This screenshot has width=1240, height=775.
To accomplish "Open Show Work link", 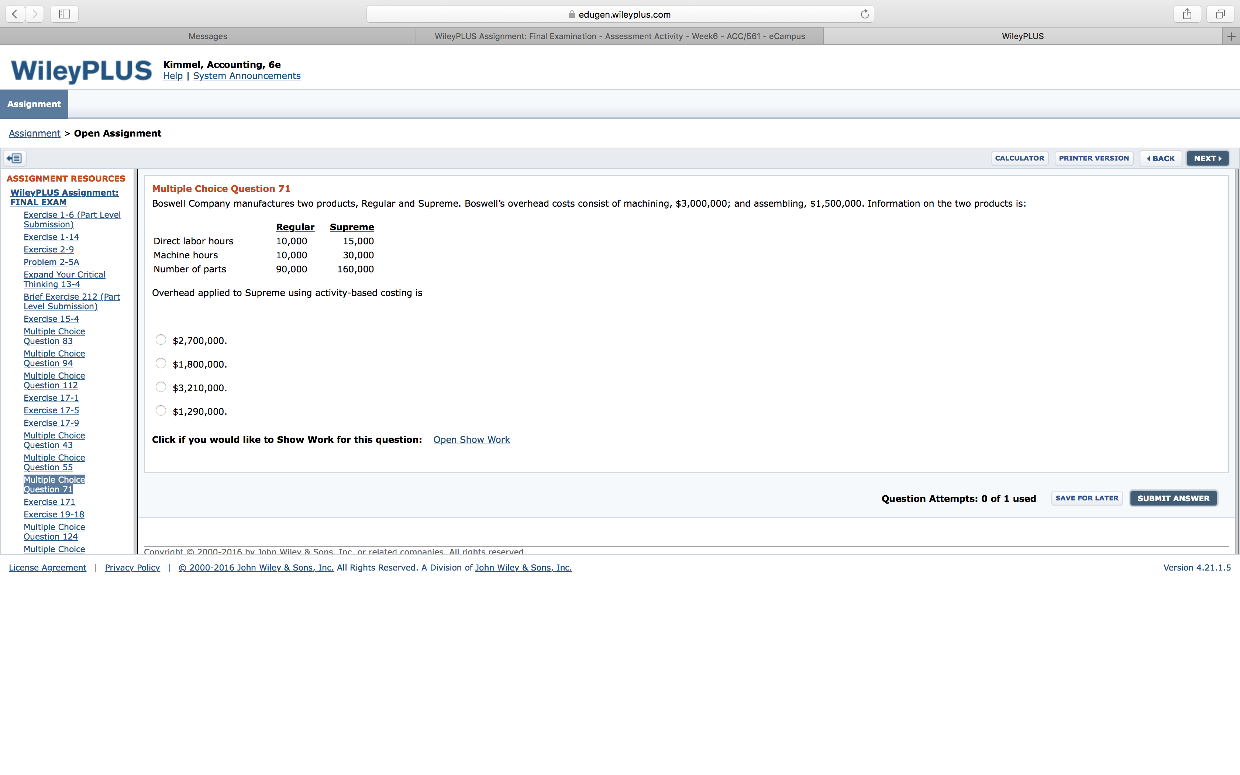I will pos(471,440).
